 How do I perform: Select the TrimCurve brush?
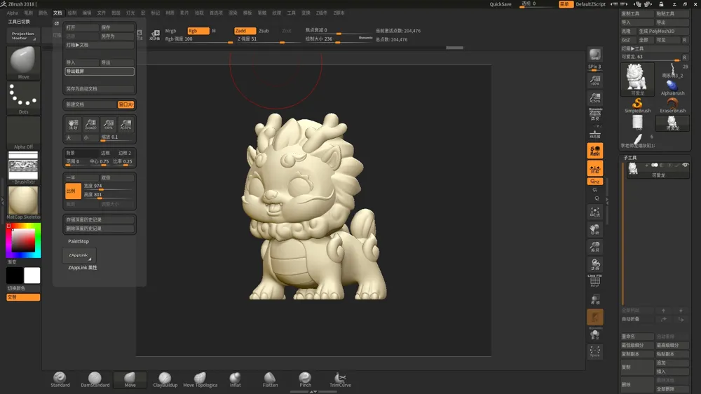340,379
